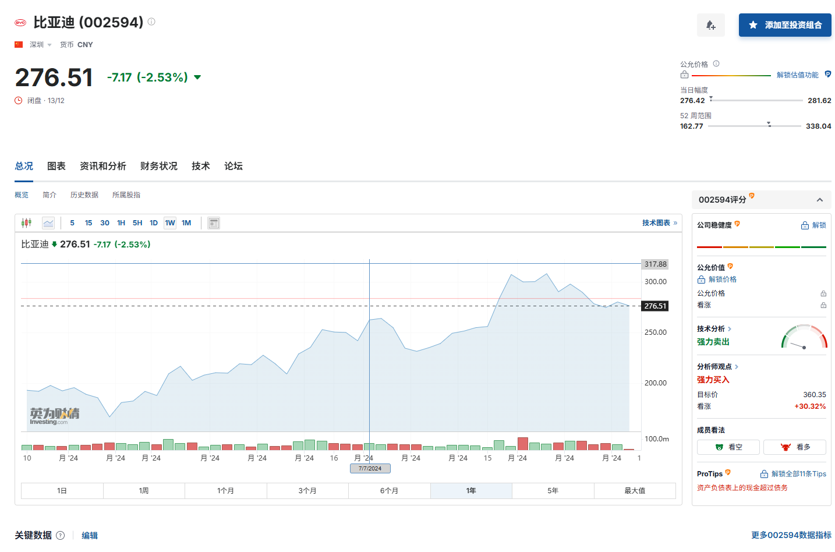Select 6个月 time range
Viewport: 835px width, 552px height.
click(x=390, y=491)
